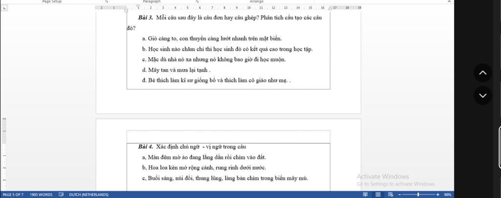The width and height of the screenshot is (501, 198).
Task: Click sentence 'd. Mây tan và mưa lại tạnh'
Action: [x=176, y=70]
